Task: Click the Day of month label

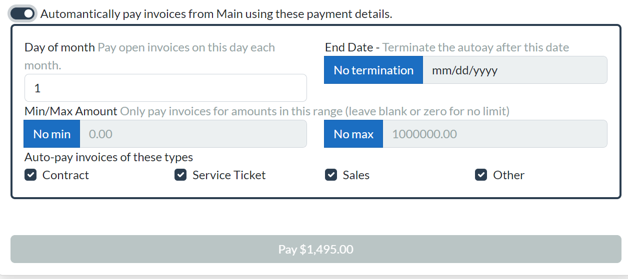Action: [x=59, y=47]
